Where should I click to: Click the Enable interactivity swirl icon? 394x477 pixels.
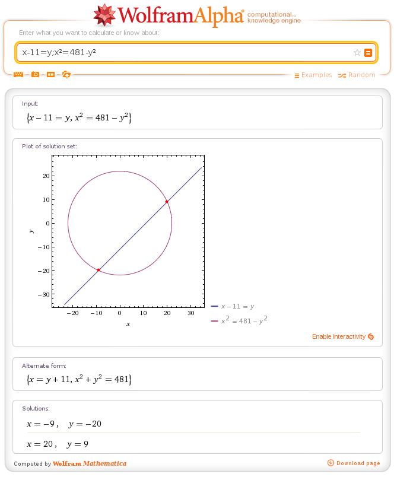(371, 336)
